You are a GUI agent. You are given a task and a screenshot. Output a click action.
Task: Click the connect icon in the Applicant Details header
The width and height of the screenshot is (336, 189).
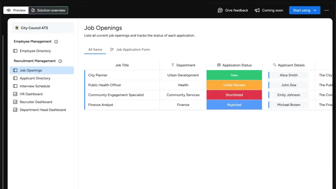[274, 65]
